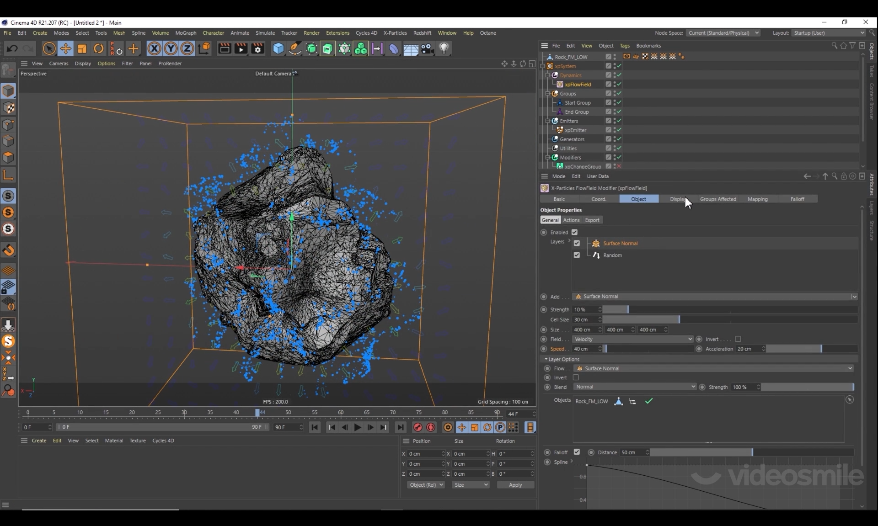This screenshot has height=526, width=878.
Task: Select the Rotate tool icon
Action: coord(99,48)
